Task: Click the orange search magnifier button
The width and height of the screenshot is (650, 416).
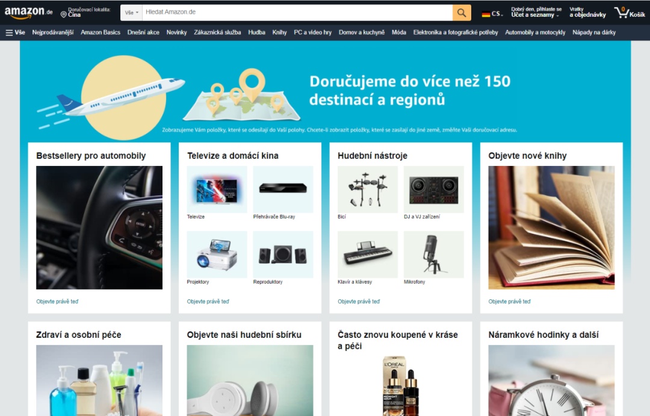Action: (x=462, y=13)
